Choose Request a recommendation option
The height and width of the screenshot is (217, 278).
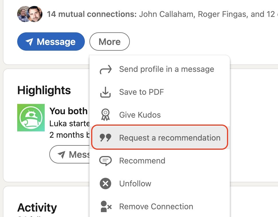point(170,138)
